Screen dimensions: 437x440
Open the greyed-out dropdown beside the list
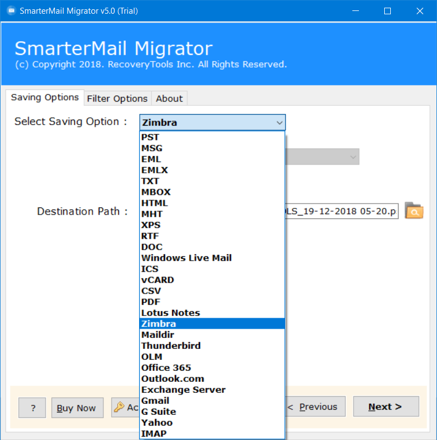pos(322,156)
